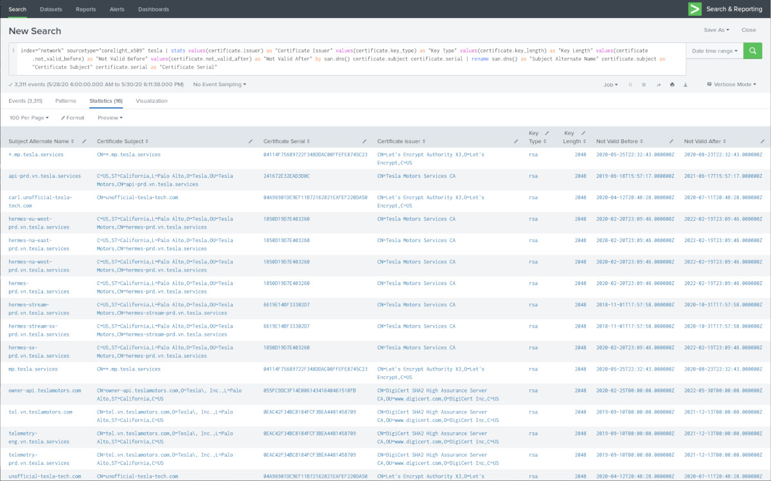Screen dimensions: 771x481
Task: Click pencil icon for Certificate Subject column
Action: 251,141
